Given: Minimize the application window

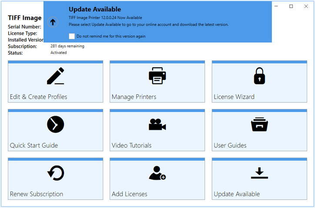Looking at the screenshot, I should (x=276, y=6).
